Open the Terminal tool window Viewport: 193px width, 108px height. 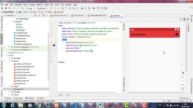(30, 98)
